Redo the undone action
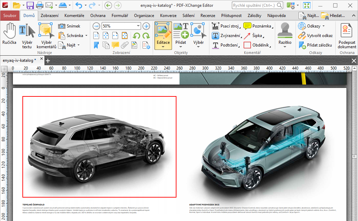The height and width of the screenshot is (221, 358). click(92, 5)
